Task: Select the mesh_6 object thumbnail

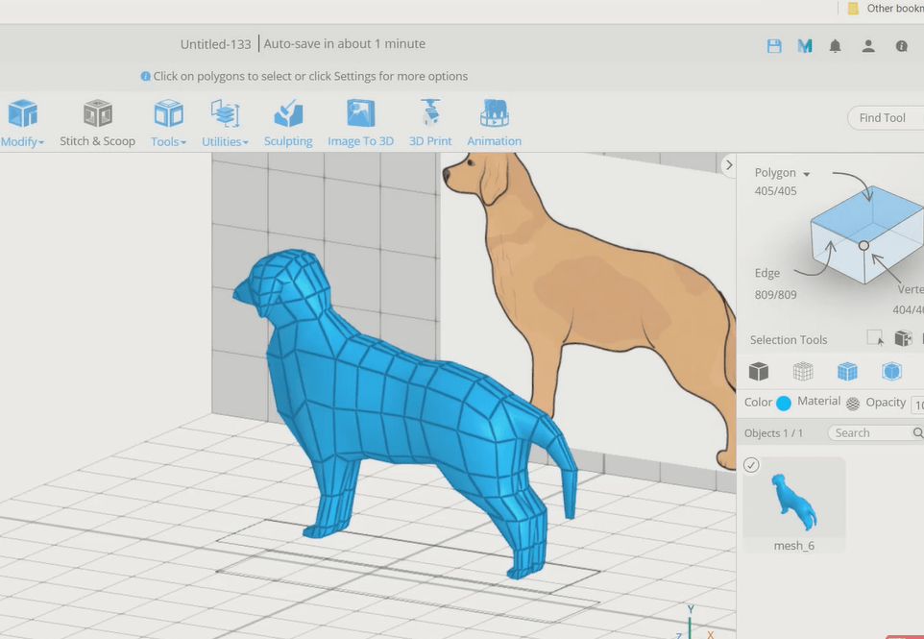Action: click(793, 500)
